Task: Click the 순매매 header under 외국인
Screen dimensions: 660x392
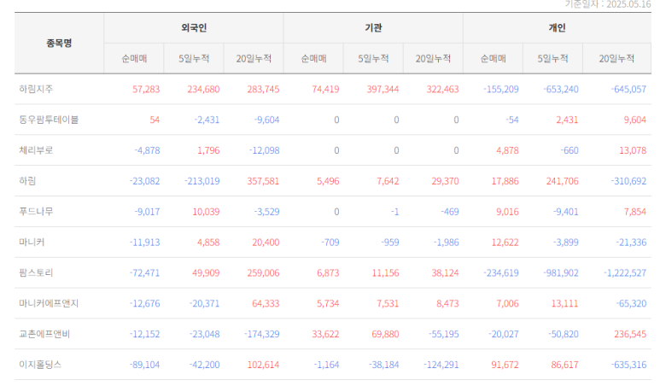Action: pos(134,59)
